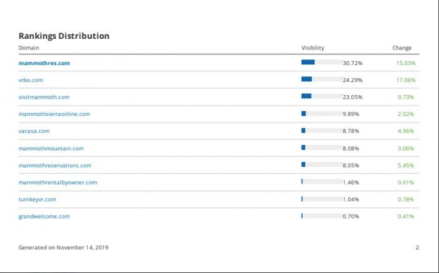Open the visitmammoth.com domain link
The image size is (439, 273).
pyautogui.click(x=44, y=97)
